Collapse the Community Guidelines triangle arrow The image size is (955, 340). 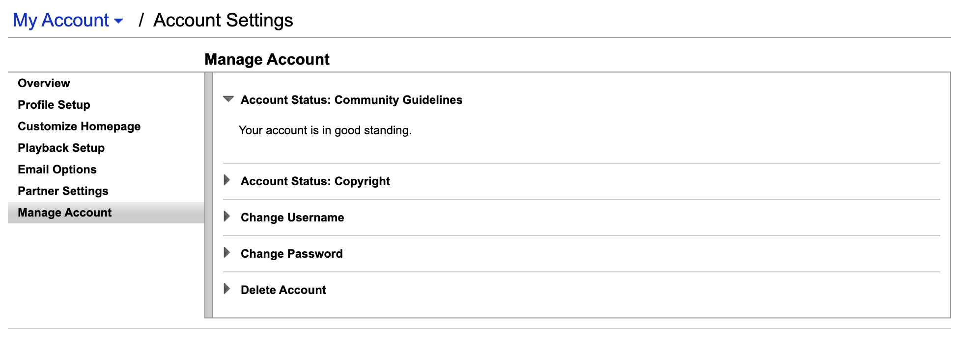coord(228,99)
